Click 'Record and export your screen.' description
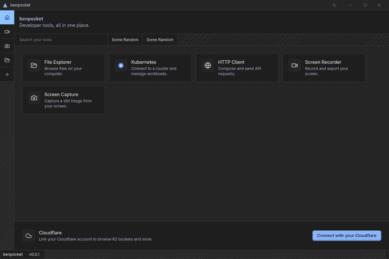The image size is (389, 259). click(326, 71)
